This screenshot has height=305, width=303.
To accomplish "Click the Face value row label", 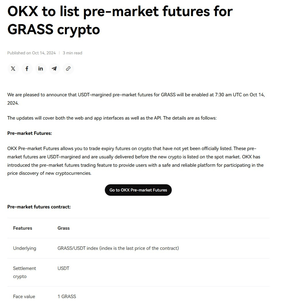I will click(x=24, y=297).
